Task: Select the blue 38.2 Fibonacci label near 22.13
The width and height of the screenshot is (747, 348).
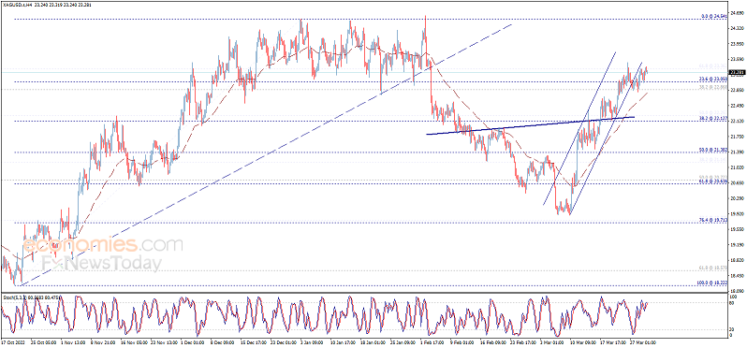Action: 712,118
